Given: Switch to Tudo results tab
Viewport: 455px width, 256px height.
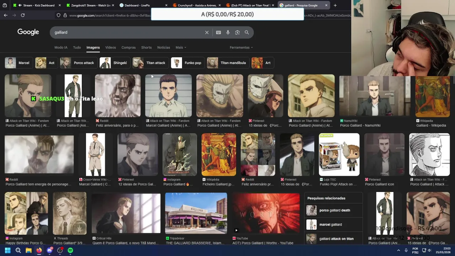Looking at the screenshot, I should (x=77, y=47).
